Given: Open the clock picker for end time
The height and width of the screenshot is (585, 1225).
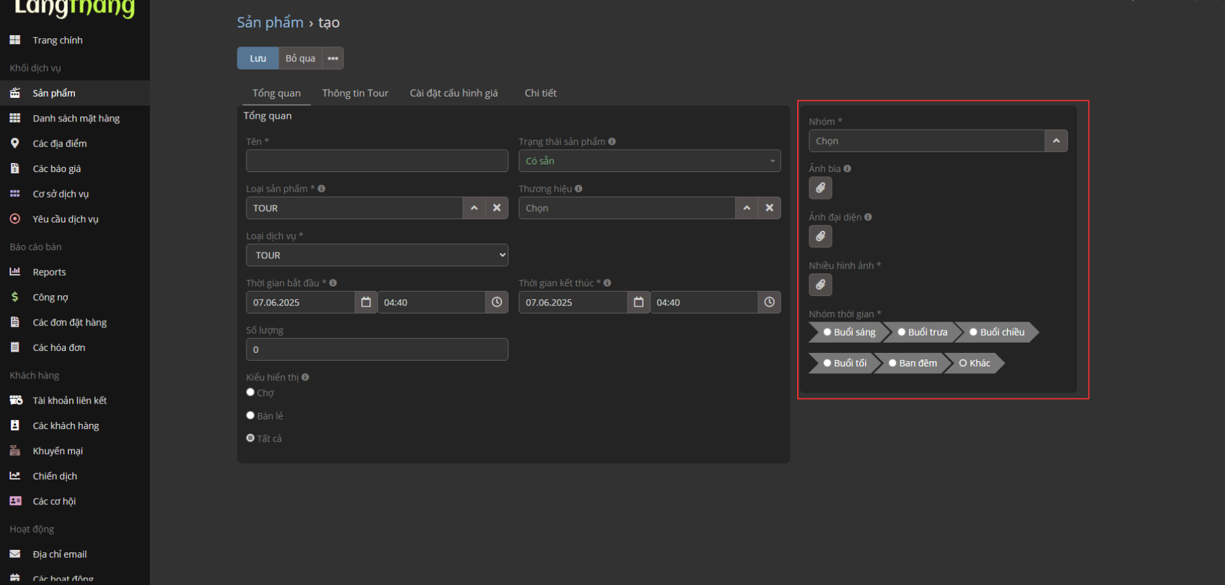Looking at the screenshot, I should click(769, 302).
